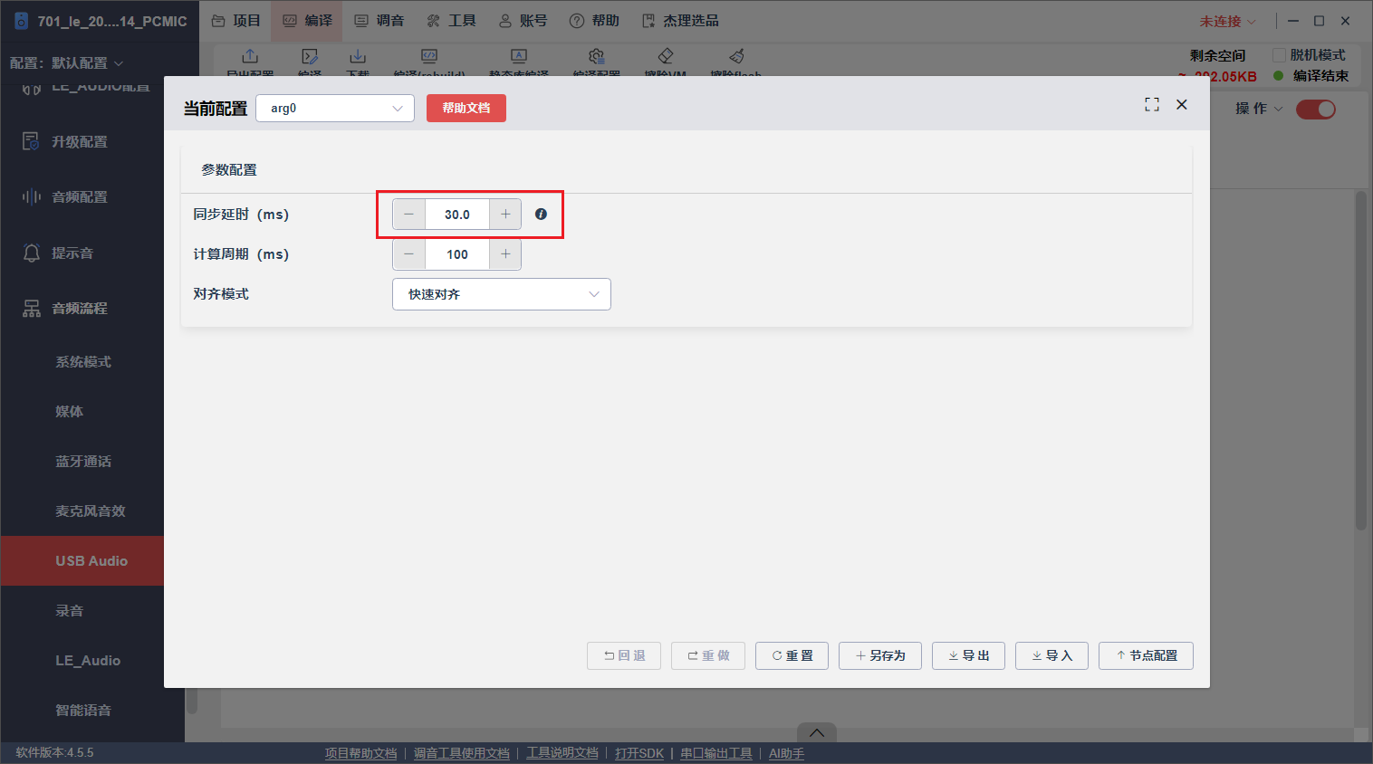Open the 项目帮助文档 link in the status bar
The width and height of the screenshot is (1373, 764).
pos(361,753)
